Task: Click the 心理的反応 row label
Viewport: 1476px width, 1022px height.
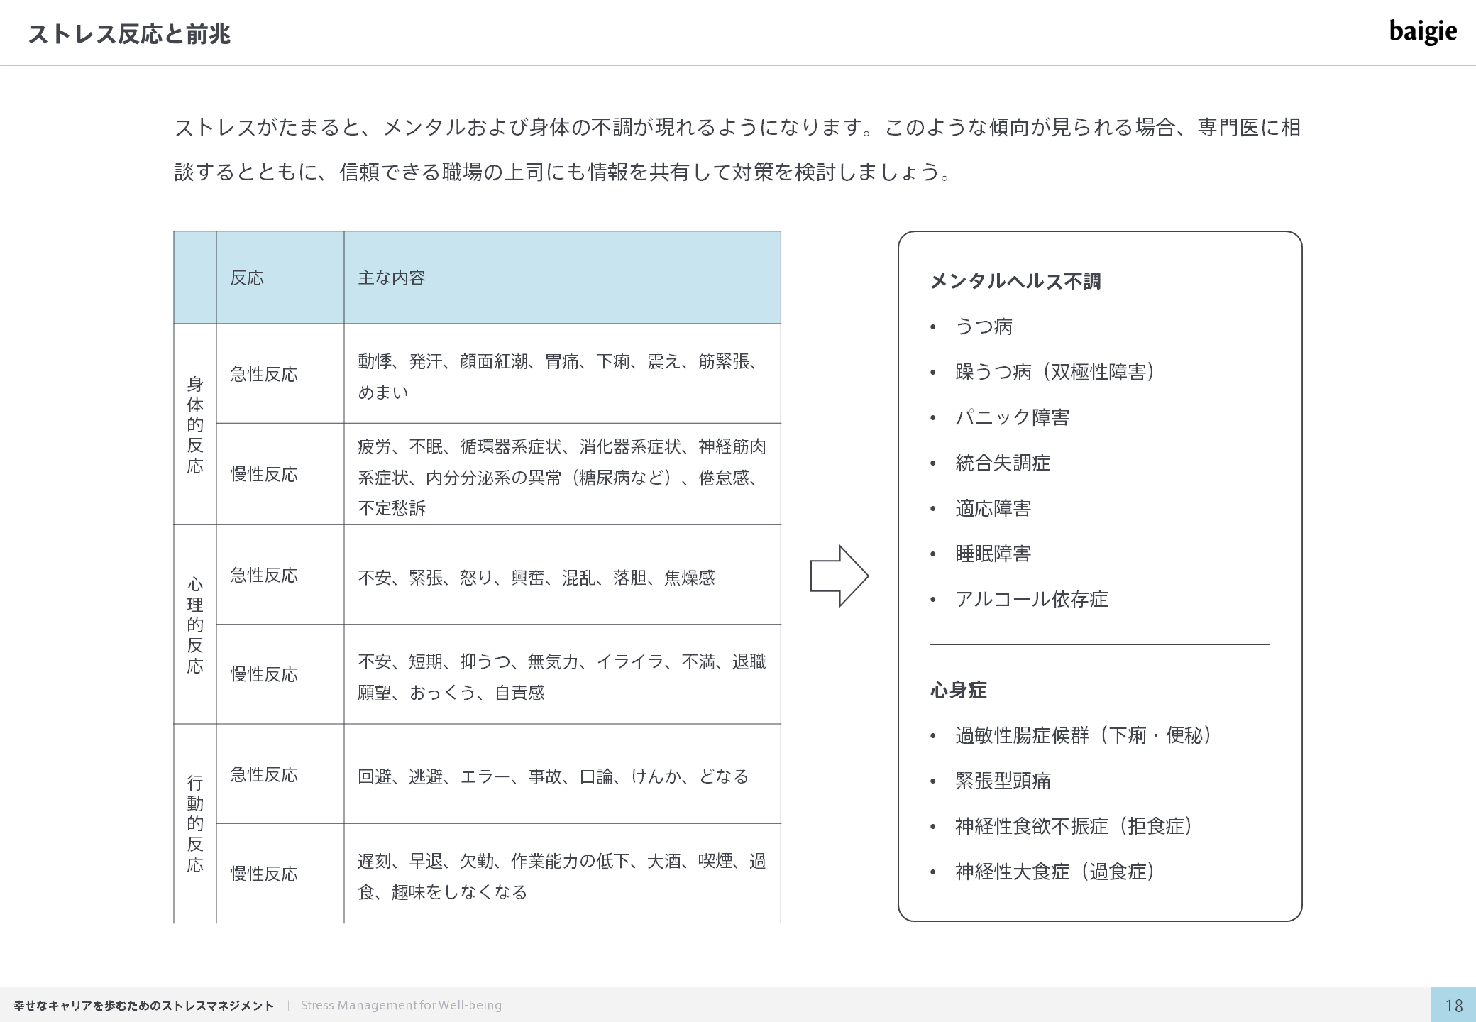Action: (x=195, y=625)
